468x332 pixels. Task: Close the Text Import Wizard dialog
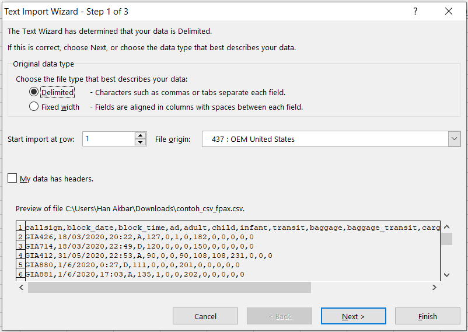[x=449, y=12]
